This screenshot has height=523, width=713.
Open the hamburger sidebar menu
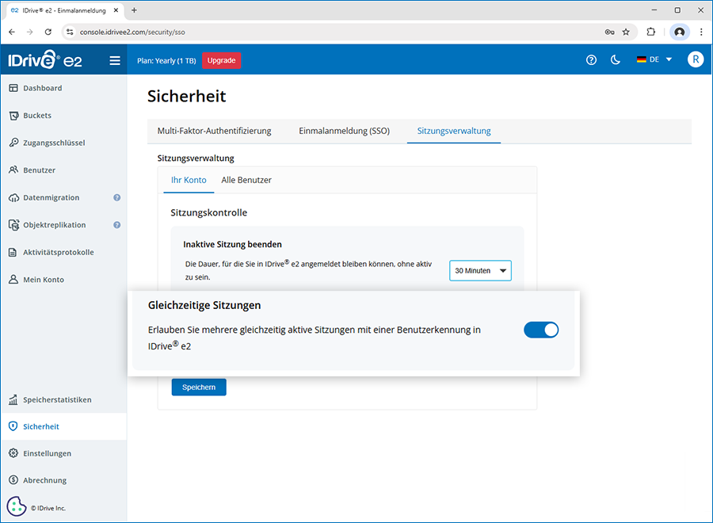click(x=115, y=60)
